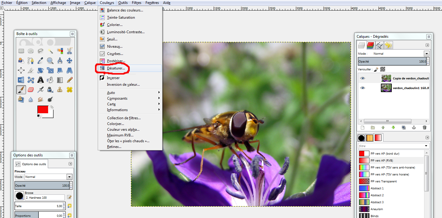The image size is (442, 218).
Task: Select the 'PP vers Transparent' gradient
Action: 392,181
